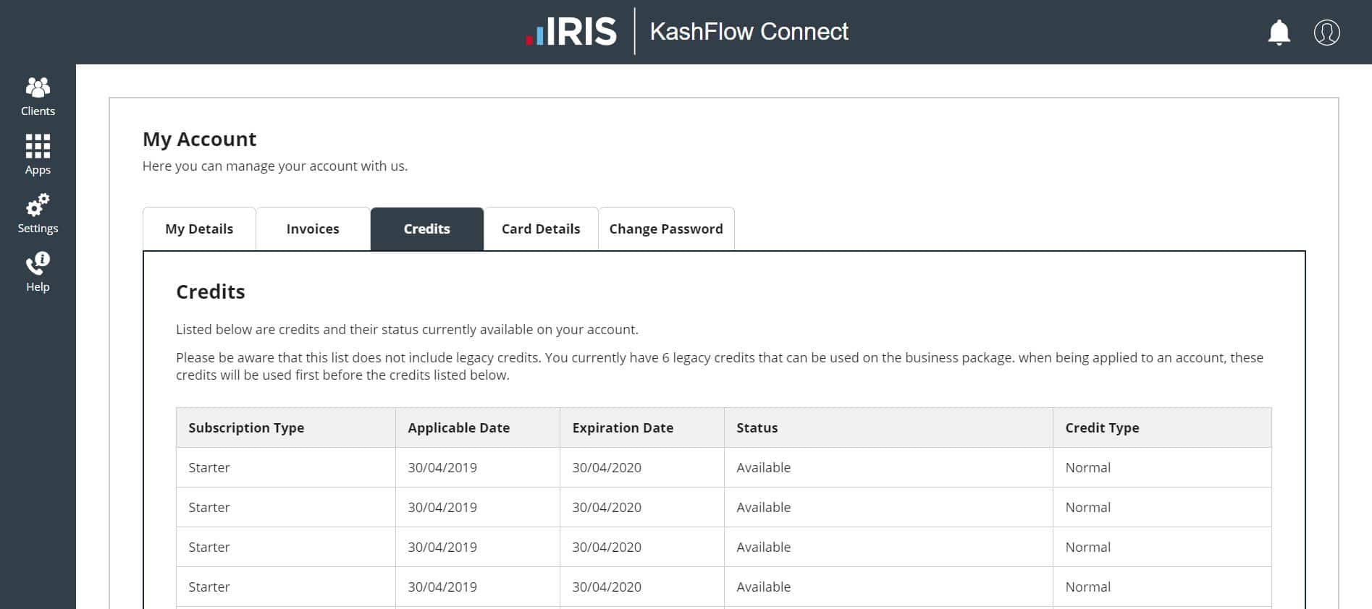This screenshot has width=1372, height=609.
Task: Click the Status column header
Action: [x=757, y=427]
